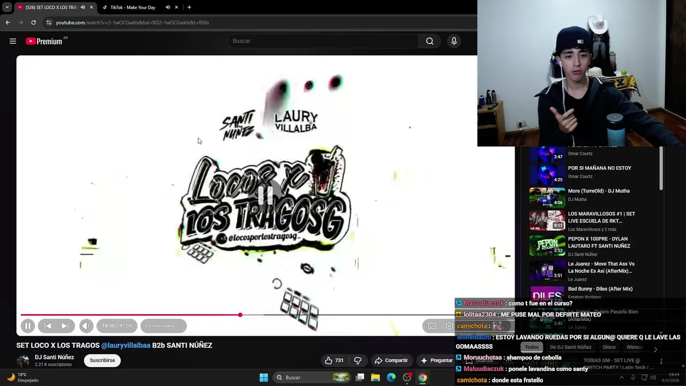Play More (TurreOld) - DJ Mutha
Screen dimensions: 686x386
click(599, 191)
